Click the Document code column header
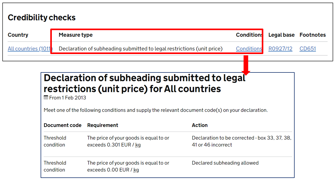 63,125
